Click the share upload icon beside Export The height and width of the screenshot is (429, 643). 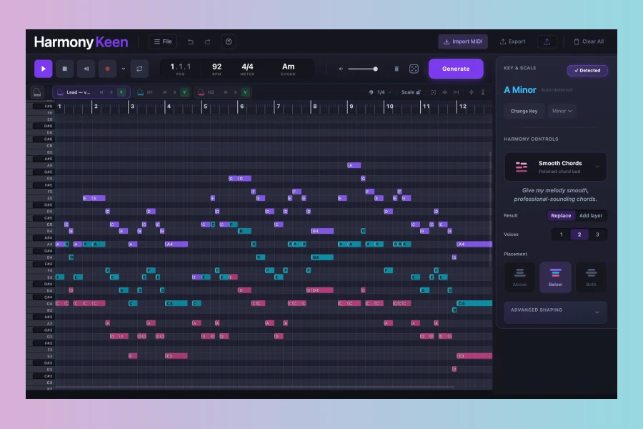click(547, 41)
